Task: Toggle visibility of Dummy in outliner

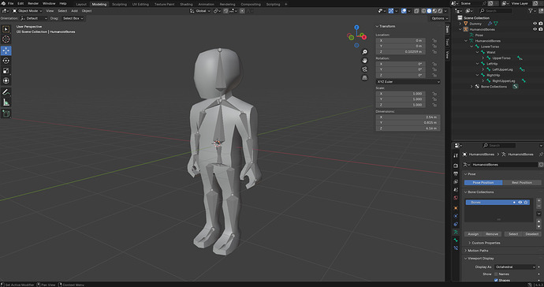Action: 535,24
